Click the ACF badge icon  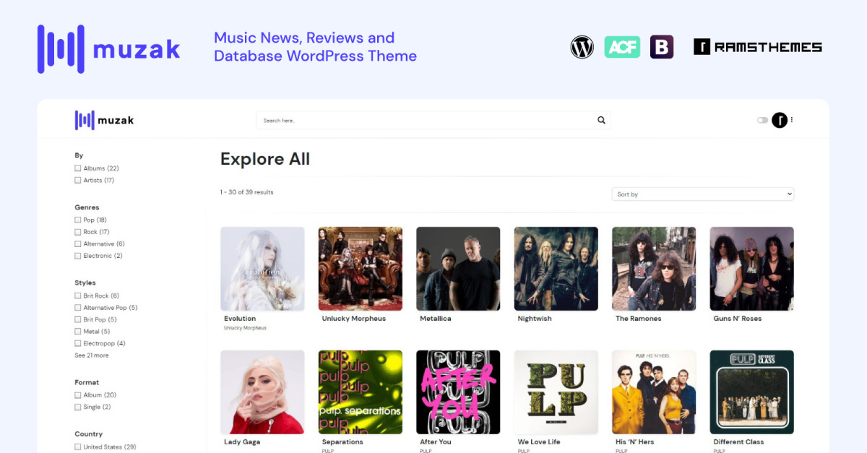[x=622, y=47]
